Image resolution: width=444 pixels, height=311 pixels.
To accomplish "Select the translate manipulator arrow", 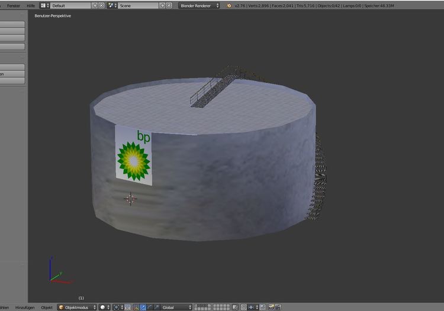I will pyautogui.click(x=143, y=307).
